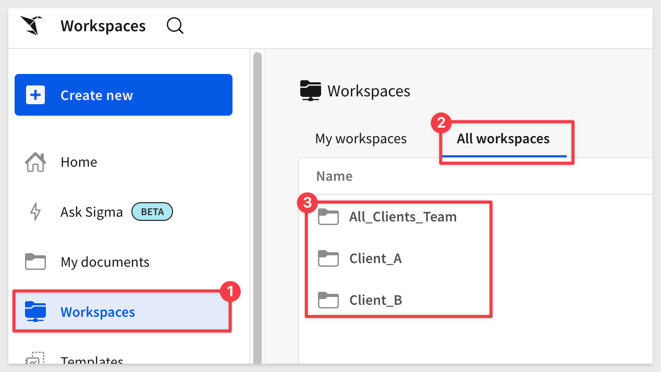Click the BETA badge beside Ask Sigma

click(152, 212)
